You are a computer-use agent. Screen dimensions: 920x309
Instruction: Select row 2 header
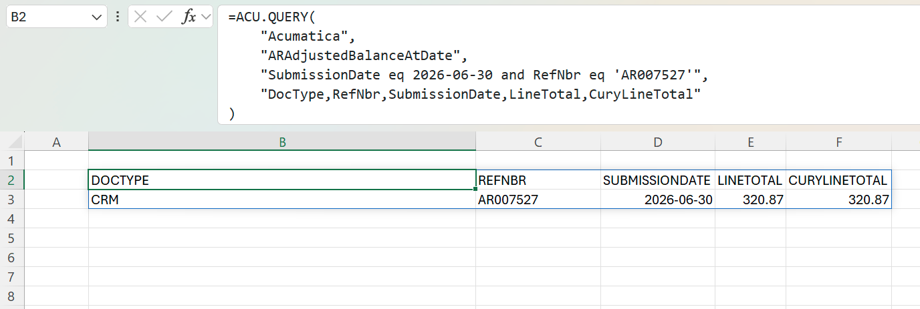click(x=12, y=180)
